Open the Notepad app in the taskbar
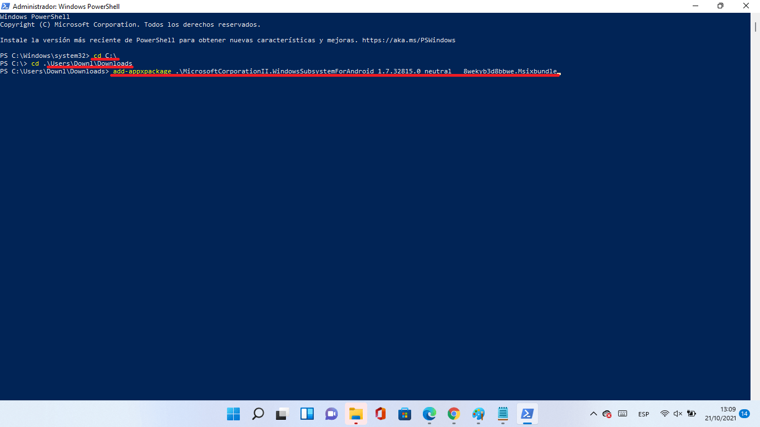Screen dimensions: 760x427 click(503, 414)
